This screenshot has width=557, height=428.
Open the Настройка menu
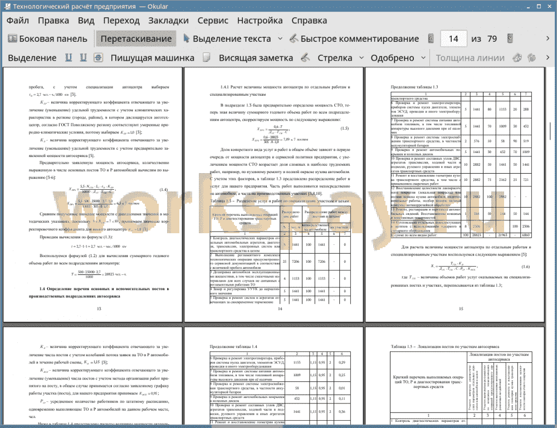pos(260,21)
